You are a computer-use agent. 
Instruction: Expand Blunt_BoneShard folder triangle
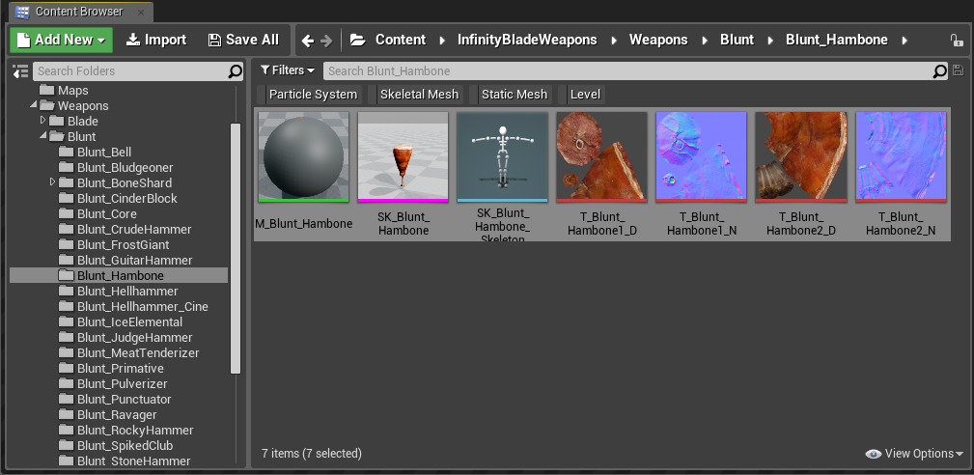tap(53, 182)
